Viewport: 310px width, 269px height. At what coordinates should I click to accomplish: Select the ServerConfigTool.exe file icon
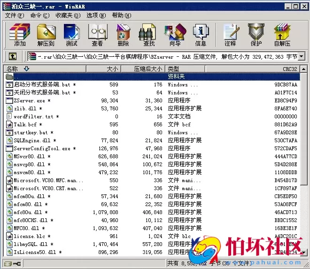pos(9,148)
